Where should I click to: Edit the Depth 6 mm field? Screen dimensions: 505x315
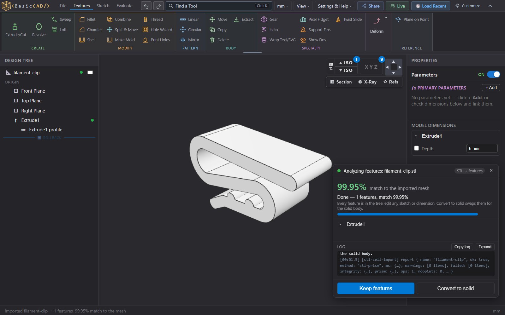coord(482,148)
